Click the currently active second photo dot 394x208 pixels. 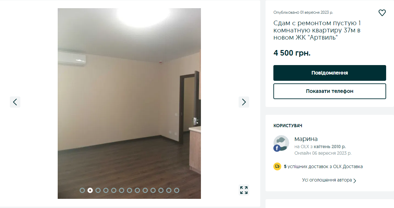coord(90,190)
